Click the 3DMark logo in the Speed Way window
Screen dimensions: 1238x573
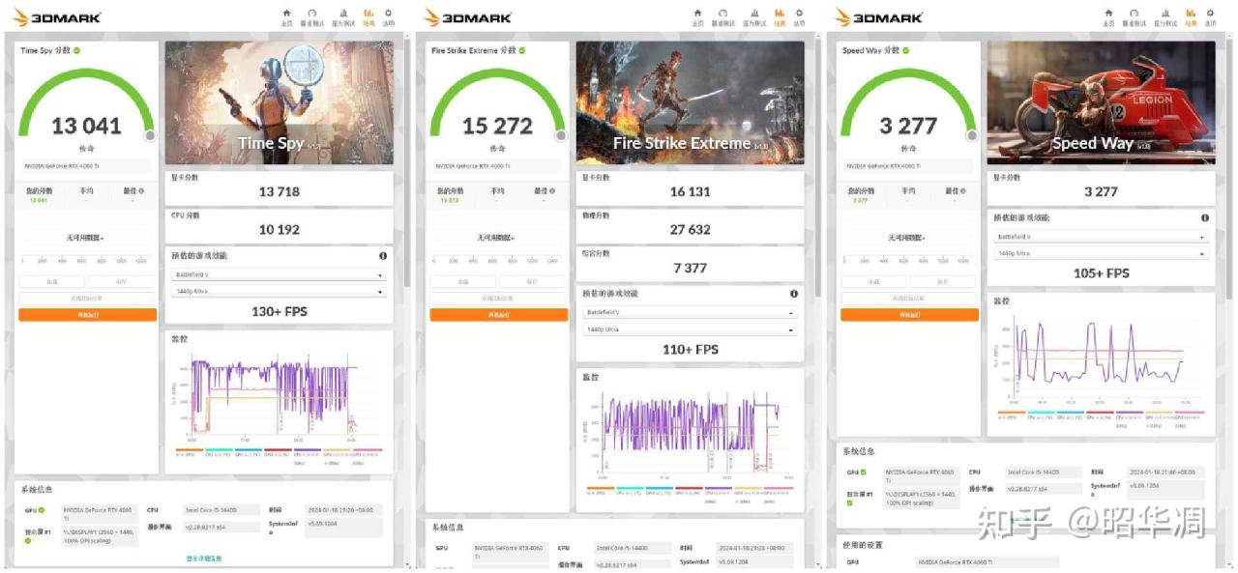(x=879, y=16)
